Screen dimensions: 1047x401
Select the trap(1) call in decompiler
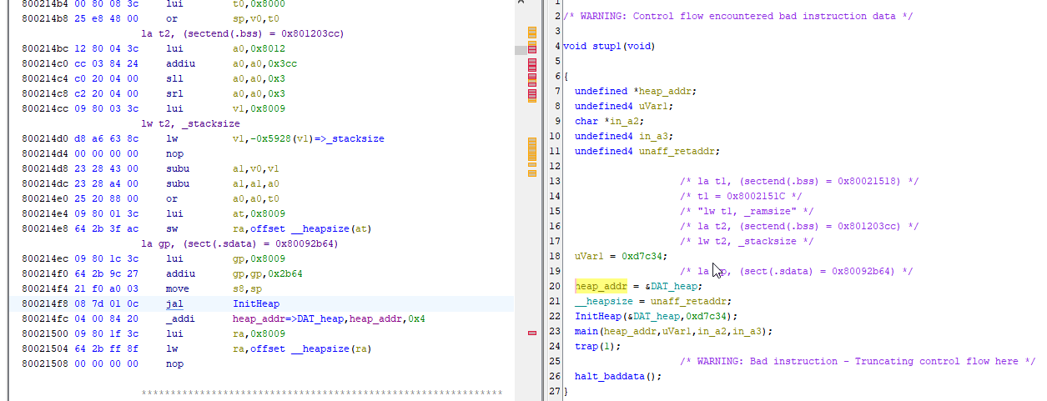586,346
